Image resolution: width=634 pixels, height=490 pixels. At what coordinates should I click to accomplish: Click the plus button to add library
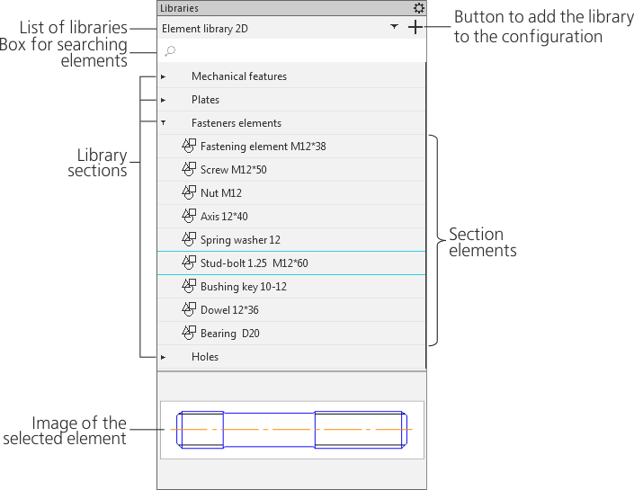pyautogui.click(x=415, y=28)
